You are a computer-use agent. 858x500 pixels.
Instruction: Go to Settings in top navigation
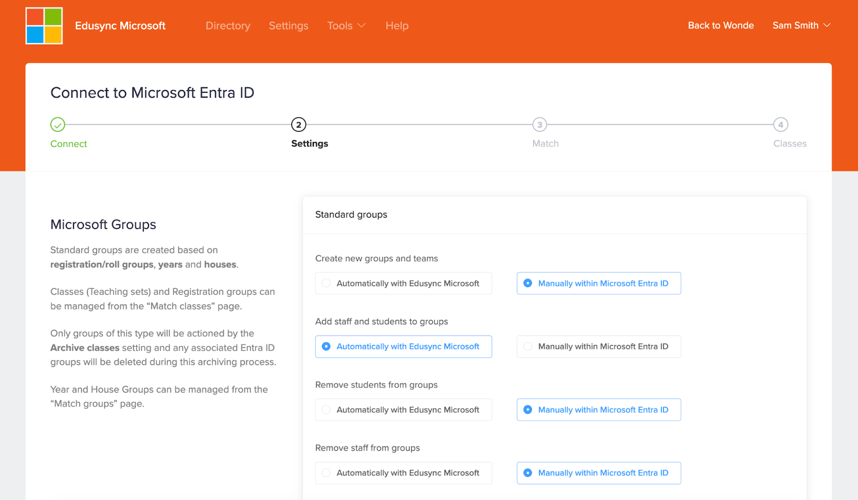(x=289, y=26)
